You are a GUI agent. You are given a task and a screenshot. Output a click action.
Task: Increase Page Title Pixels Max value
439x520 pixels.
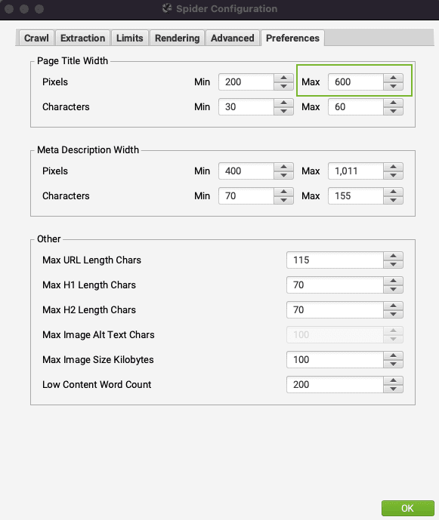(x=393, y=78)
